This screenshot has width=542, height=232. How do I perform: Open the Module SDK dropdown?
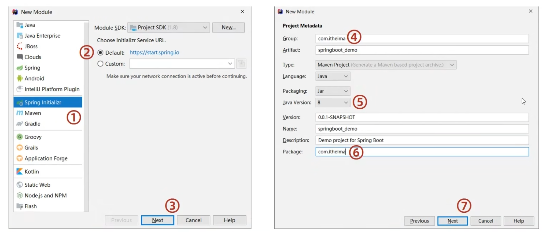coord(169,27)
